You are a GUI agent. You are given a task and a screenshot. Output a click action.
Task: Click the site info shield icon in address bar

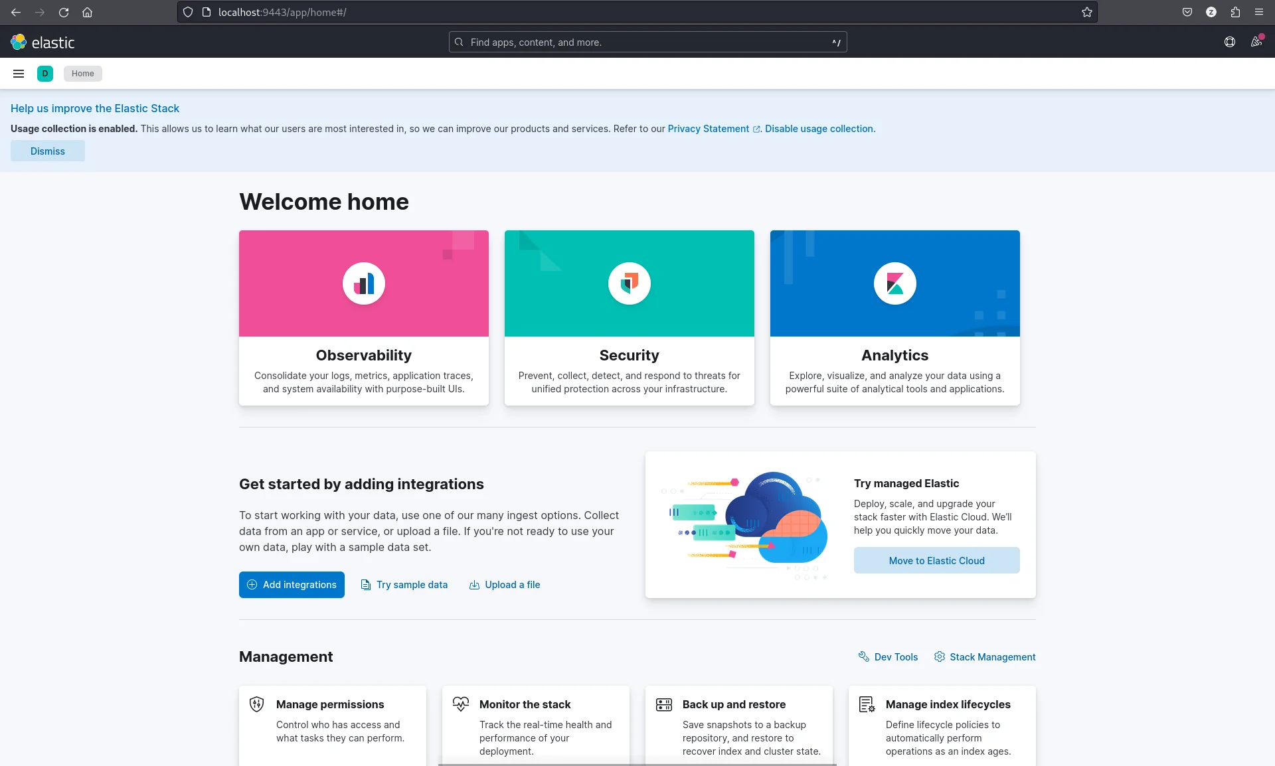tap(188, 12)
